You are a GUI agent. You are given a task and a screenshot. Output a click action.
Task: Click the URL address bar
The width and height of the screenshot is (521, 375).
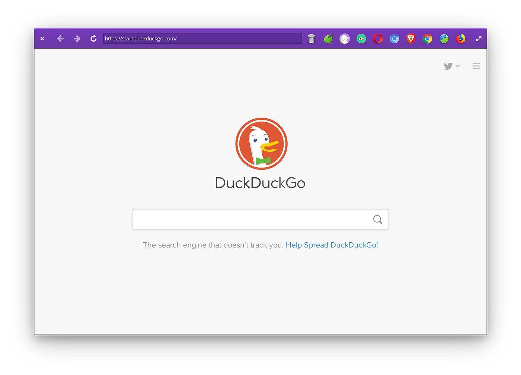tap(202, 39)
